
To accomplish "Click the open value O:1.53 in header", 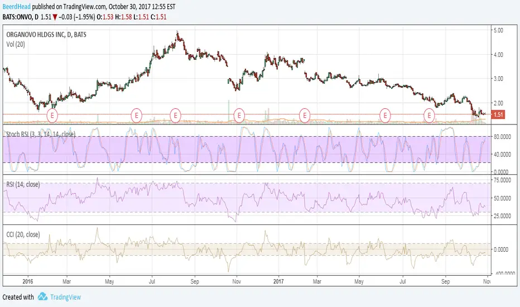I will pos(105,17).
